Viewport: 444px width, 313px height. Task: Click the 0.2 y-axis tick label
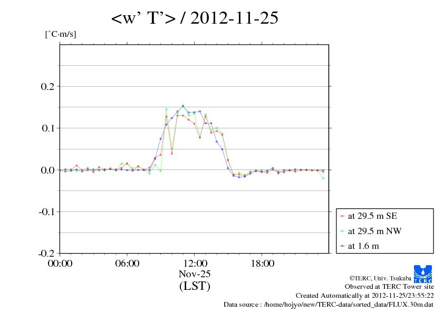(x=49, y=86)
